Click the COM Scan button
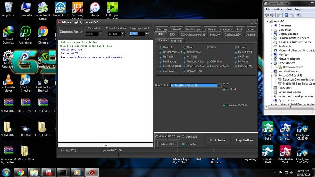Viewport: 315px width, 177px height. click(x=161, y=136)
